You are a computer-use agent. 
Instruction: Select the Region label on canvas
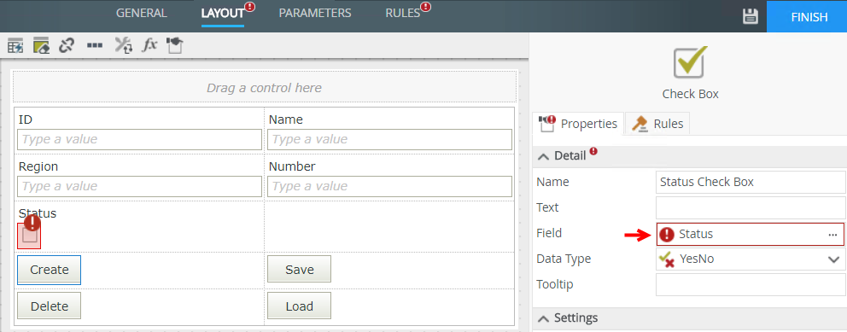click(x=38, y=166)
